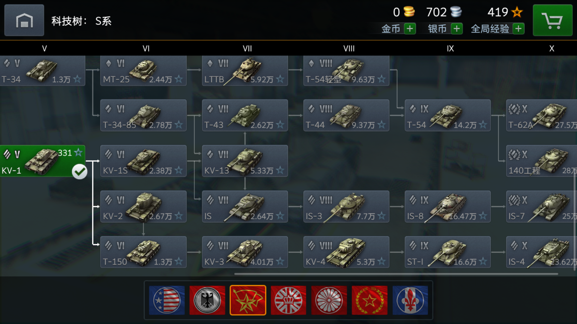This screenshot has width=577, height=324.
Task: Select the Germany eagle flag nation
Action: (x=207, y=300)
